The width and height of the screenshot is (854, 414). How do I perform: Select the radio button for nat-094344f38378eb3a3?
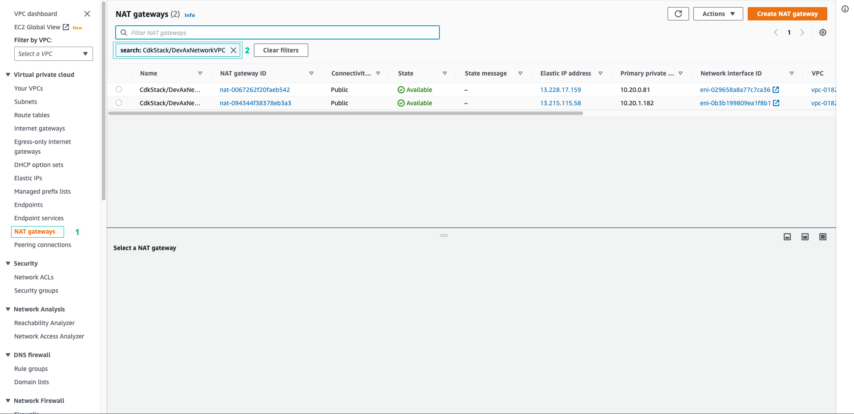click(118, 103)
